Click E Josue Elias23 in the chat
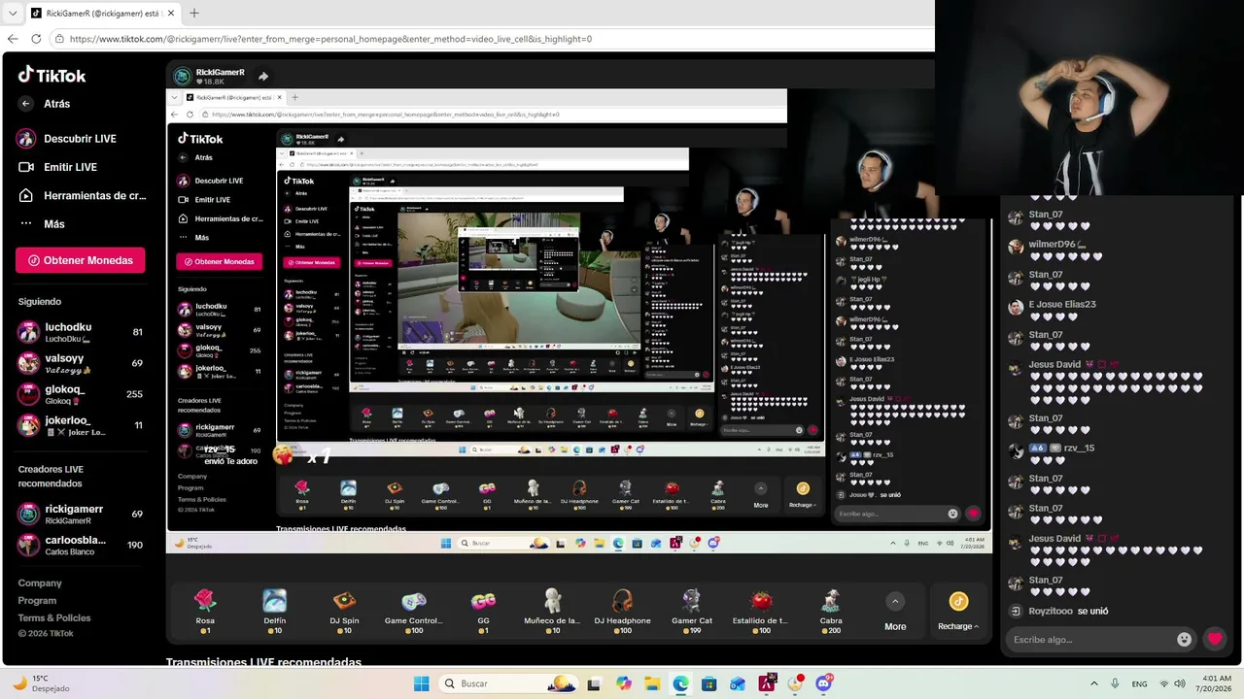 tap(1062, 305)
